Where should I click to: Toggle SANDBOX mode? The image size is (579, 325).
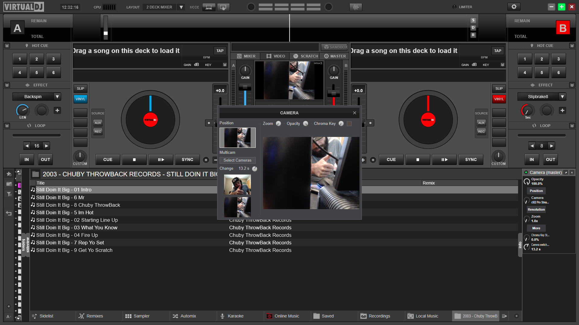coord(334,47)
